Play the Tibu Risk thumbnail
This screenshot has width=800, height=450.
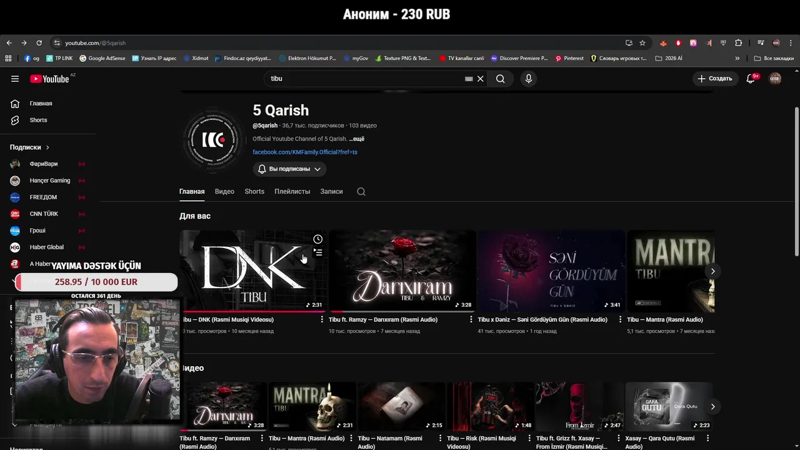[x=490, y=407]
